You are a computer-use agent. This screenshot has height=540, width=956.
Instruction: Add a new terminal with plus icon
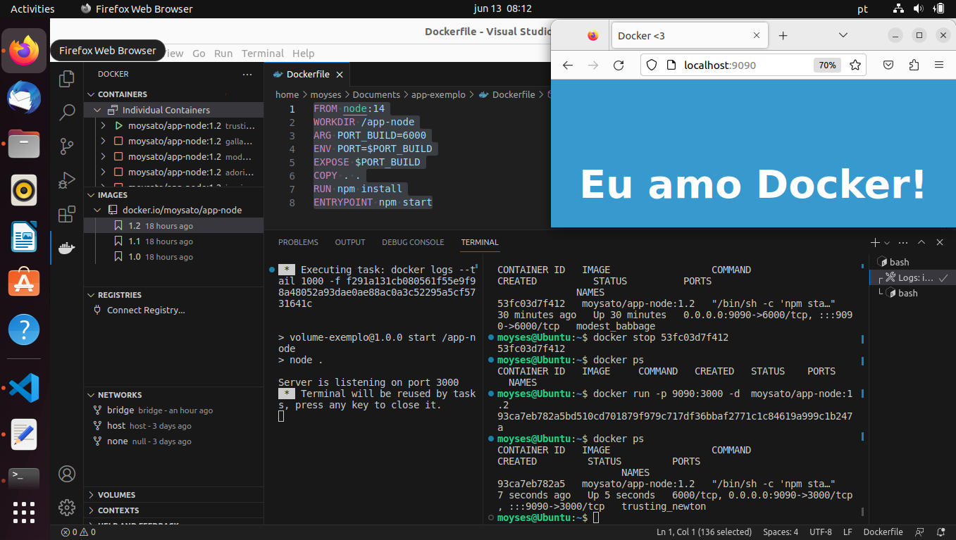click(875, 242)
